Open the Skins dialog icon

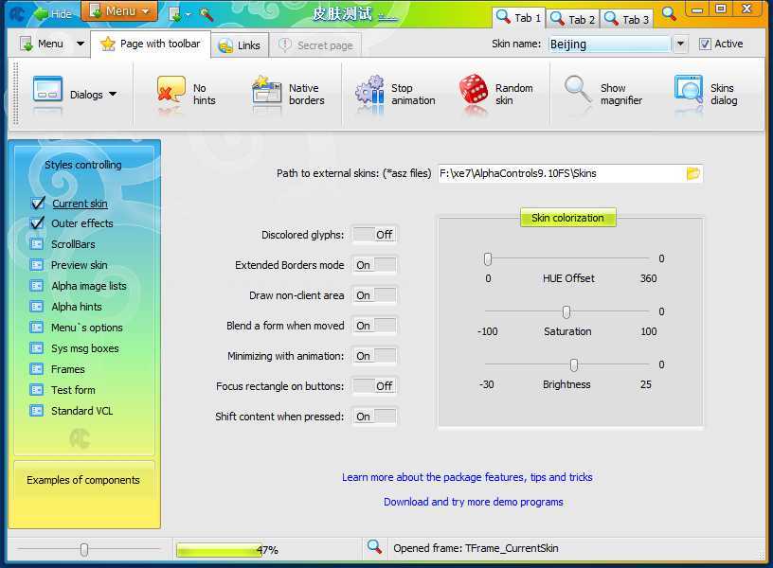click(x=689, y=93)
